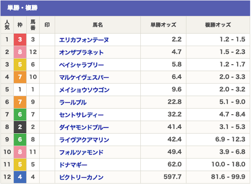Screen dimensions: 251x184
Task: Open horse link ビクトリーカノン
Action: 81,177
